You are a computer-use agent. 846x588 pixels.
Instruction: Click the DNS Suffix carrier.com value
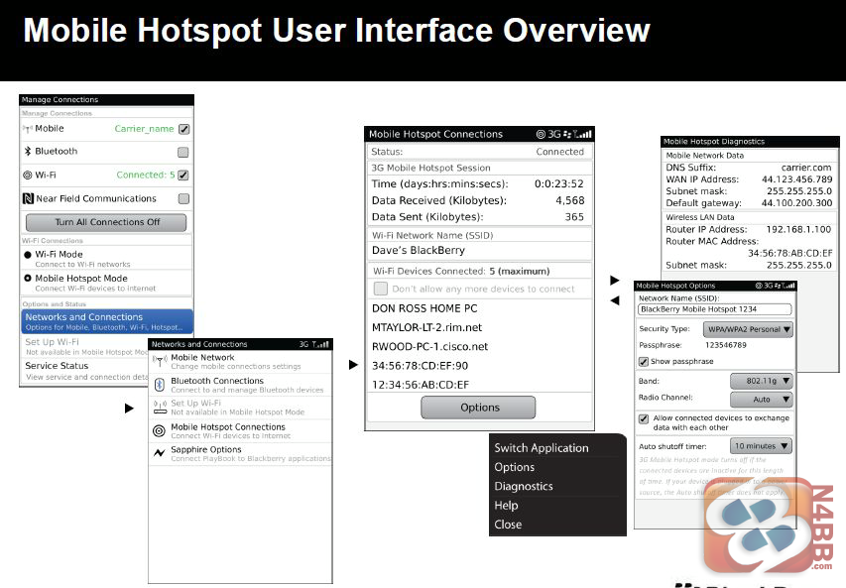[806, 168]
